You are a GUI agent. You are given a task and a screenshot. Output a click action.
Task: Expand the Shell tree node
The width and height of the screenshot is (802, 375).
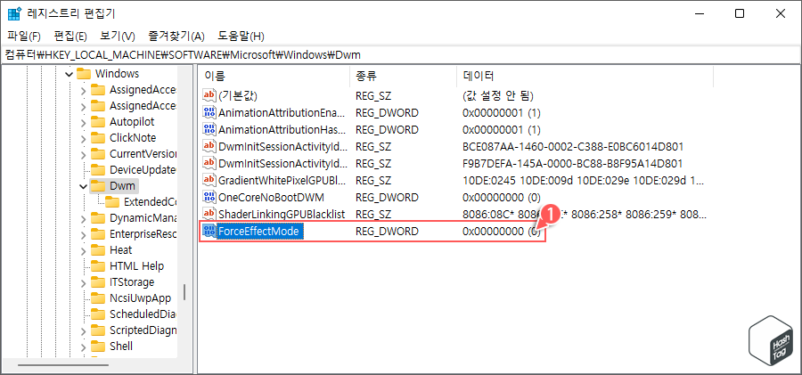click(84, 346)
